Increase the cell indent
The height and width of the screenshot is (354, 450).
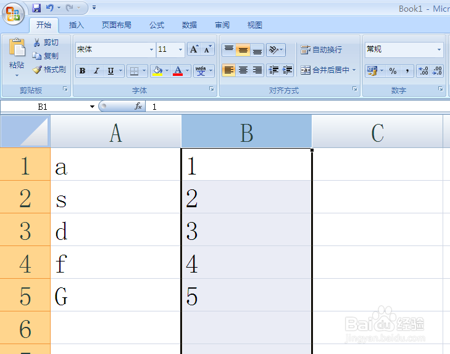tap(287, 70)
